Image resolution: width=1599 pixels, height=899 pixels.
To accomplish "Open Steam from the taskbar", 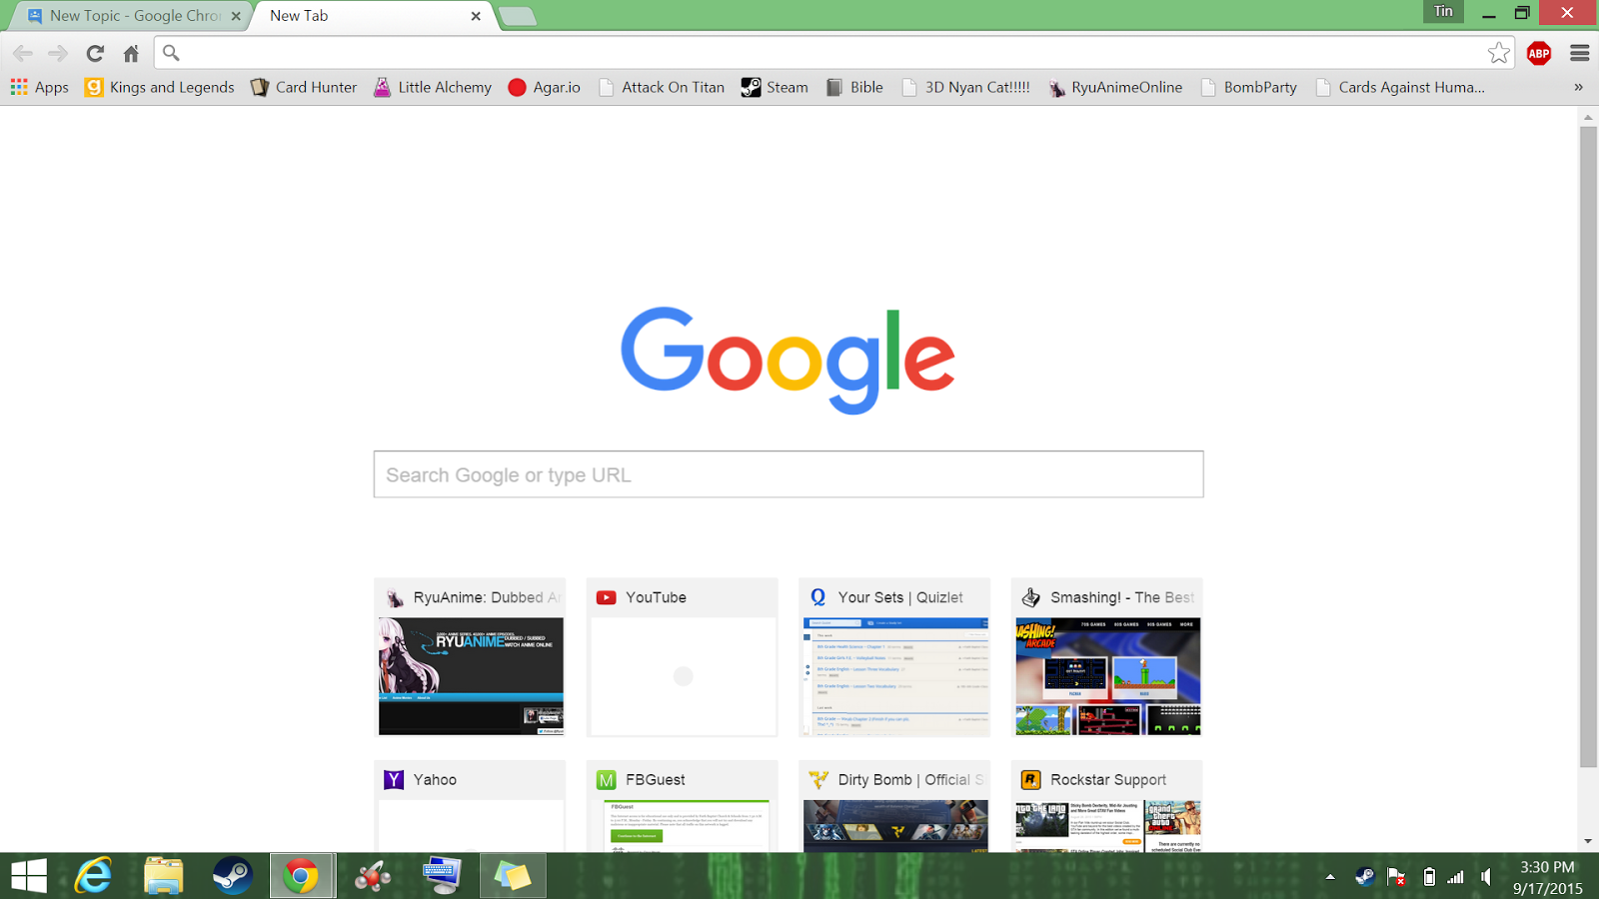I will 233,876.
